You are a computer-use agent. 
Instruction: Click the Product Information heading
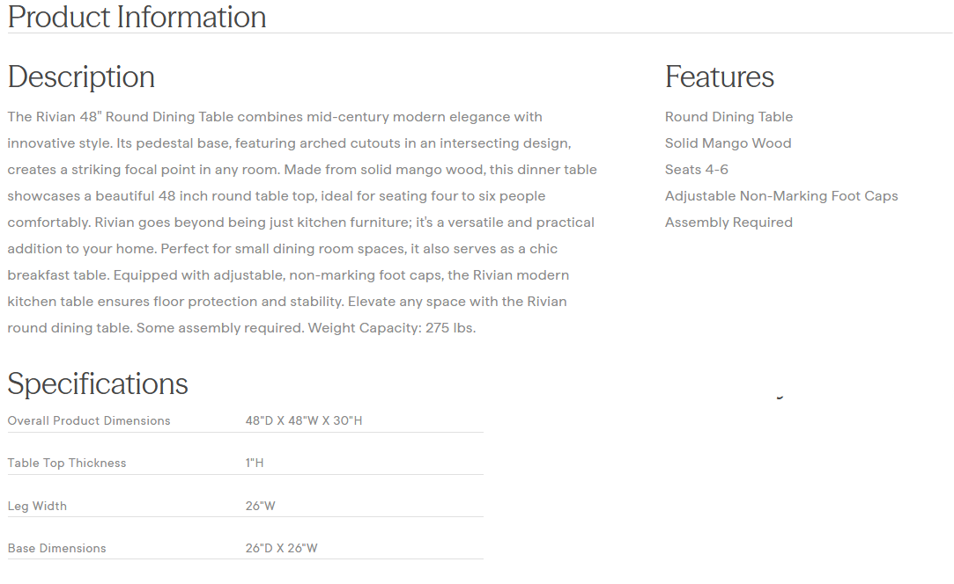pos(137,17)
